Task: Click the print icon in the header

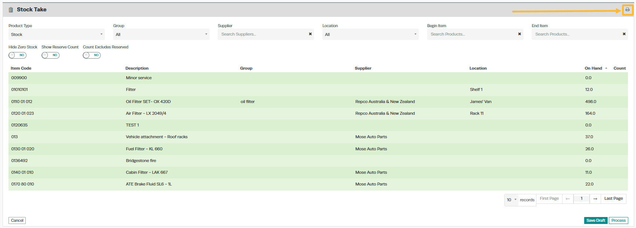Action: coord(627,10)
